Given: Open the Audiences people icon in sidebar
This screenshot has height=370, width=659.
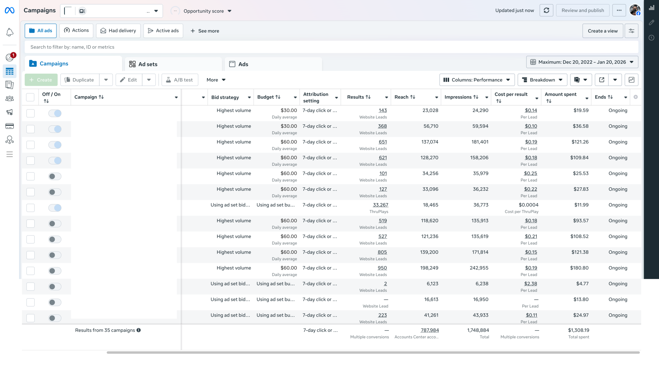Looking at the screenshot, I should [10, 98].
